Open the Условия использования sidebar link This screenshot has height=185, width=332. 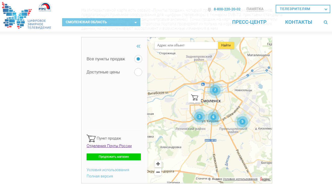108,170
